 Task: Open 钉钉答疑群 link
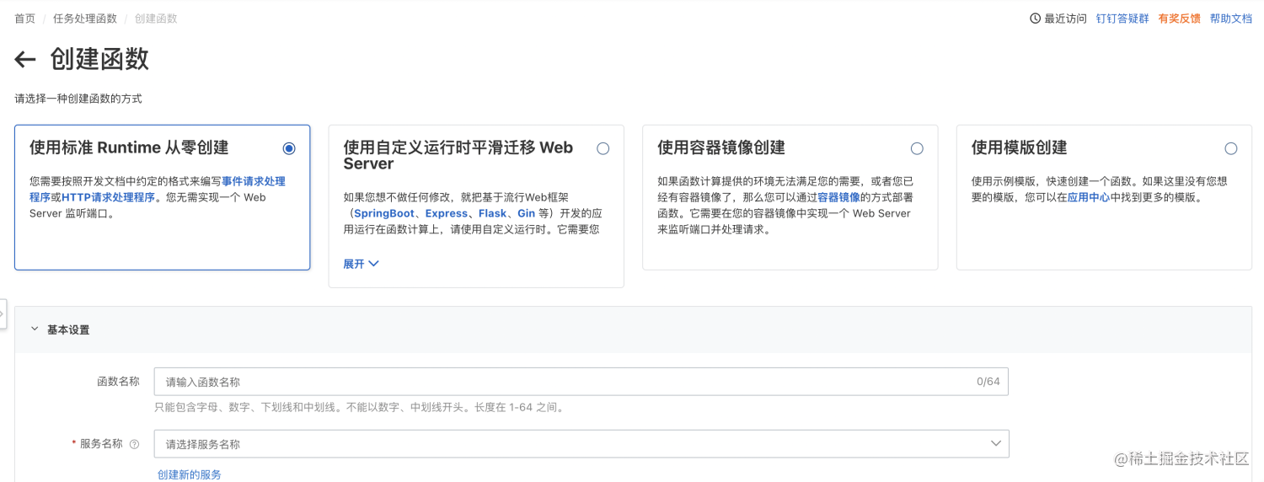click(x=1122, y=19)
